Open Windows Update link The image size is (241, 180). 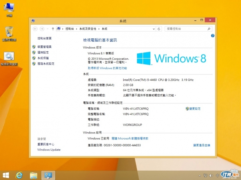49,150
